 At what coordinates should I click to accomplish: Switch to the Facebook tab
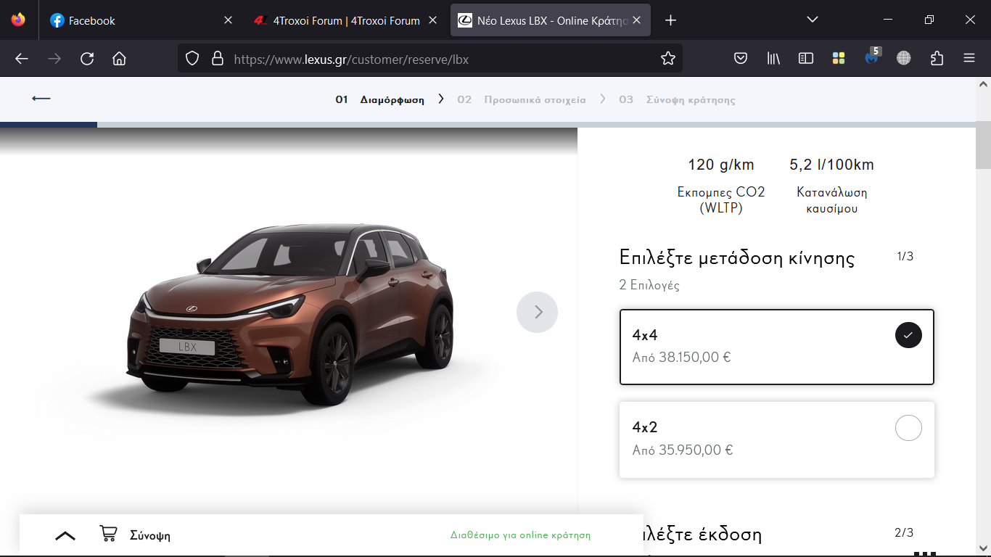[141, 20]
